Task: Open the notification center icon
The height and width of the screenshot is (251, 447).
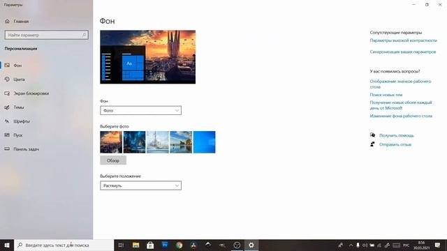Action: pyautogui.click(x=438, y=245)
